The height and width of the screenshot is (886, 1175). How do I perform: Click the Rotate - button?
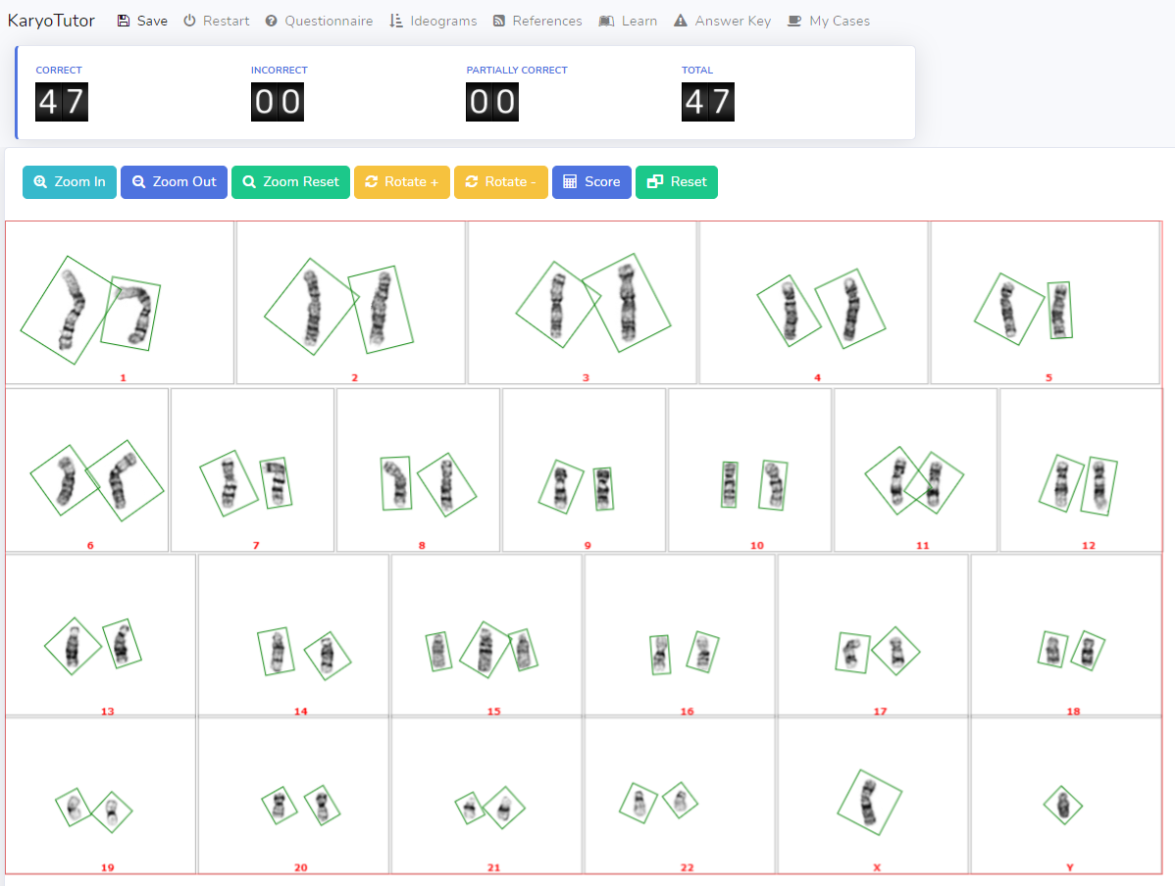coord(500,182)
